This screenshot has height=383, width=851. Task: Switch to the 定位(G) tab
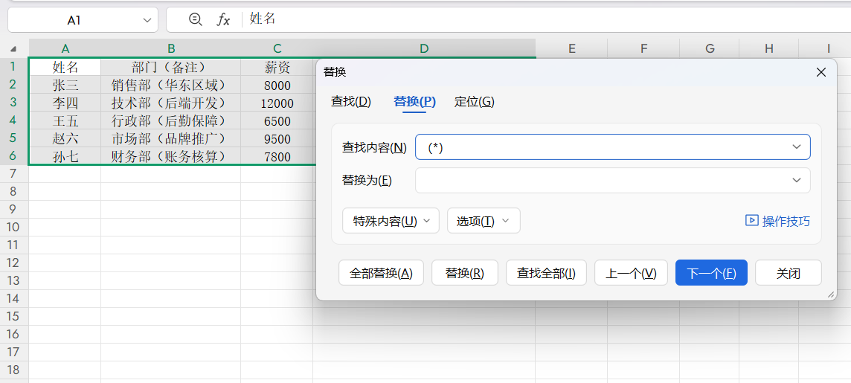point(475,102)
